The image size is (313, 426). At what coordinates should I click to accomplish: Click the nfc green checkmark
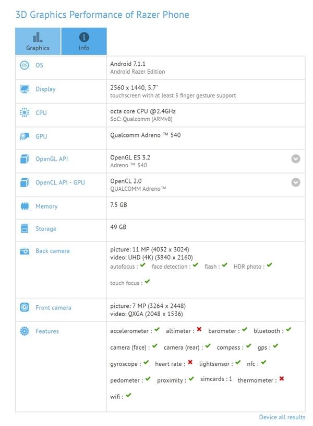(263, 362)
